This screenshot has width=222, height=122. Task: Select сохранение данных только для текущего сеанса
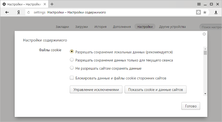(72, 60)
